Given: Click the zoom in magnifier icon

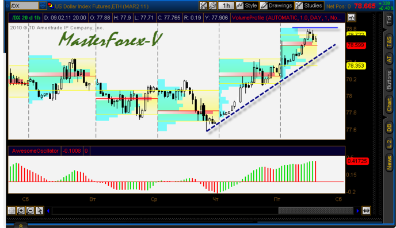Looking at the screenshot, I should [x=21, y=211].
